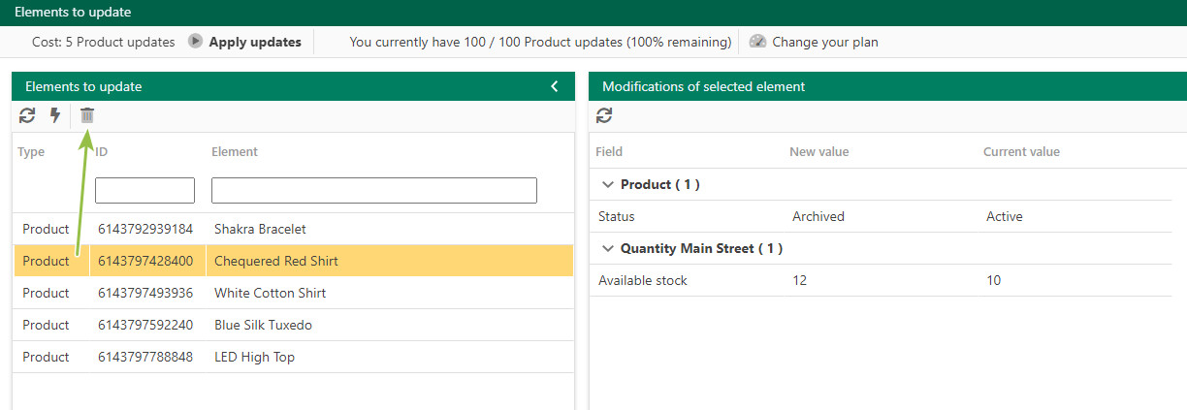Screen dimensions: 1187x410
Task: Focus the ID filter input box
Action: click(145, 190)
